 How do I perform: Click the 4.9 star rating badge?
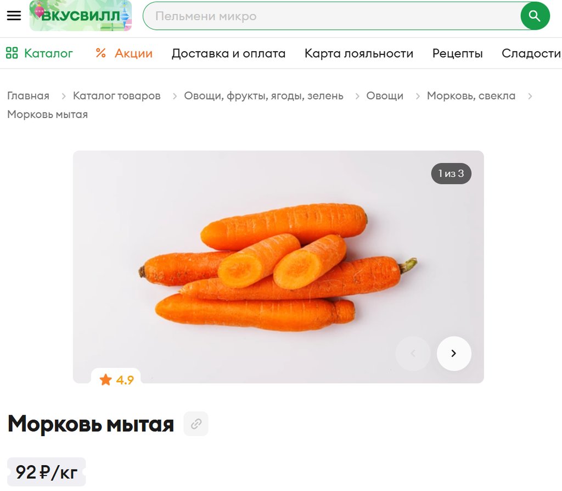[116, 380]
